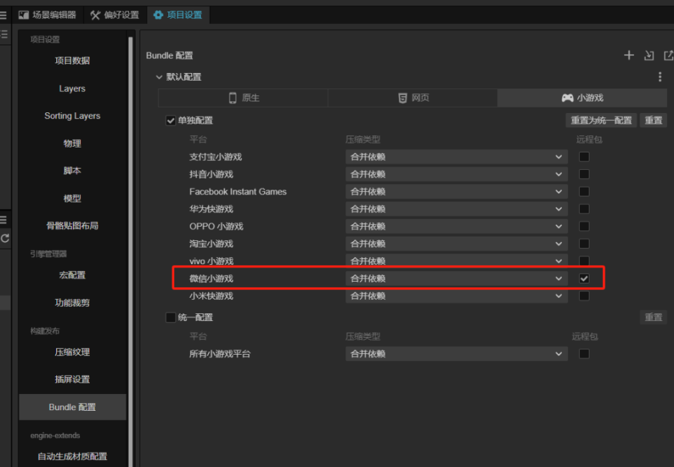
Task: Click the 所有小游戏平台 label
Action: [220, 354]
